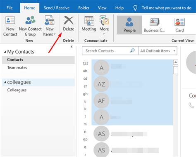Jump to the cd index
The height and width of the screenshot is (157, 196).
[85, 78]
